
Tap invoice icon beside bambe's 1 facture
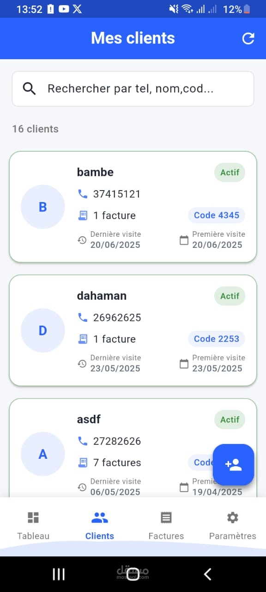83,215
